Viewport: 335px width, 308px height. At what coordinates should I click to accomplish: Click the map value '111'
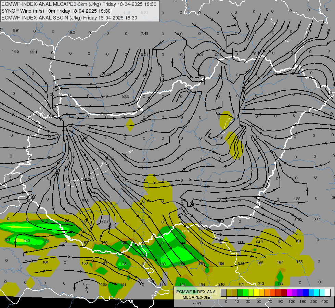240,242
